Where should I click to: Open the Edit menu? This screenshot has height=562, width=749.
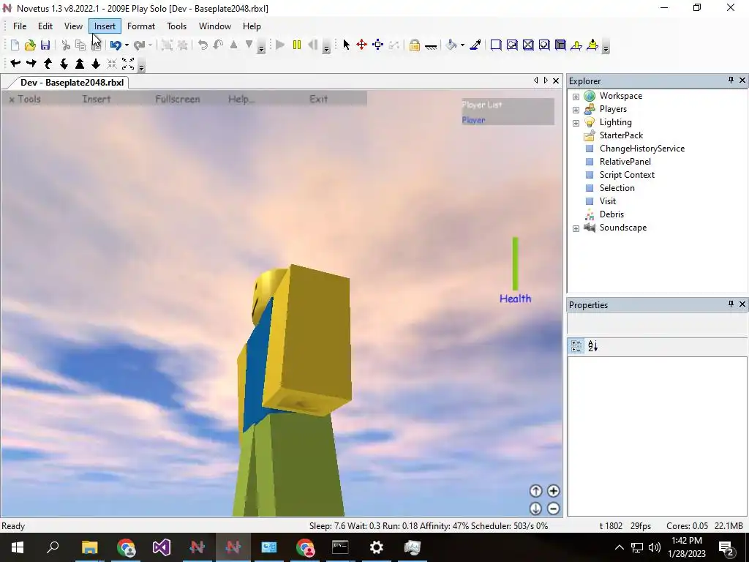coord(45,26)
